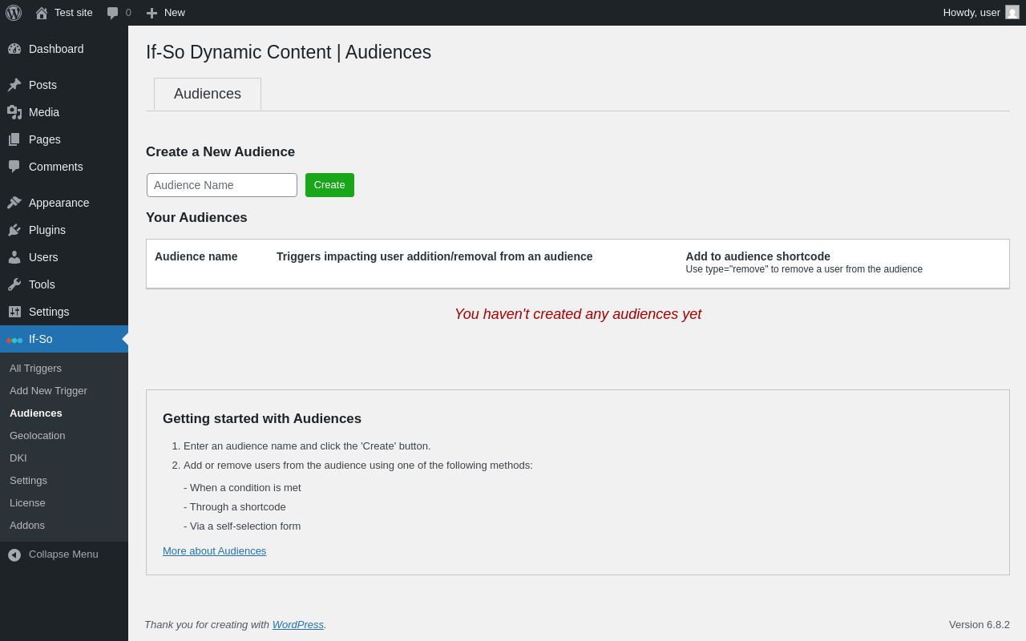Viewport: 1026px width, 641px height.
Task: Click the Media sidebar icon
Action: 14,112
